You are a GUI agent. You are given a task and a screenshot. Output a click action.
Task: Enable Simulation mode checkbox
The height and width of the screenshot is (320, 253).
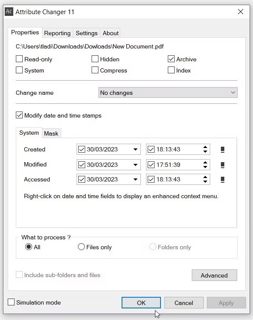(11, 302)
